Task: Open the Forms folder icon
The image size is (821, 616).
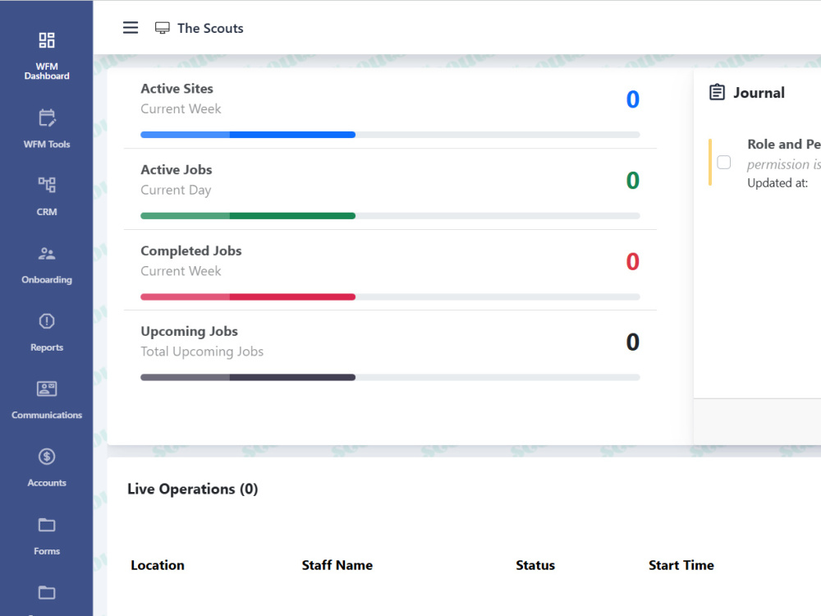Action: click(x=47, y=525)
